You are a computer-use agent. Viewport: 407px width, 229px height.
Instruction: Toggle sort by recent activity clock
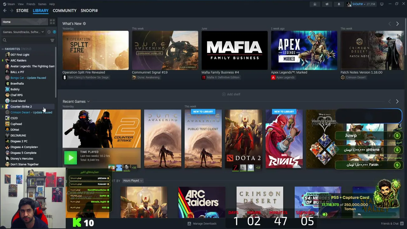pyautogui.click(x=49, y=32)
